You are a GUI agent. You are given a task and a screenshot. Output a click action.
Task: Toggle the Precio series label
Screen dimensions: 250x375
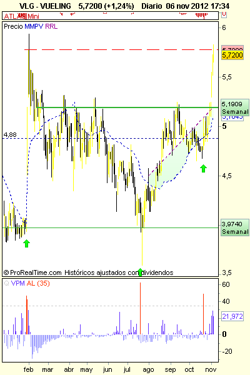(x=13, y=26)
